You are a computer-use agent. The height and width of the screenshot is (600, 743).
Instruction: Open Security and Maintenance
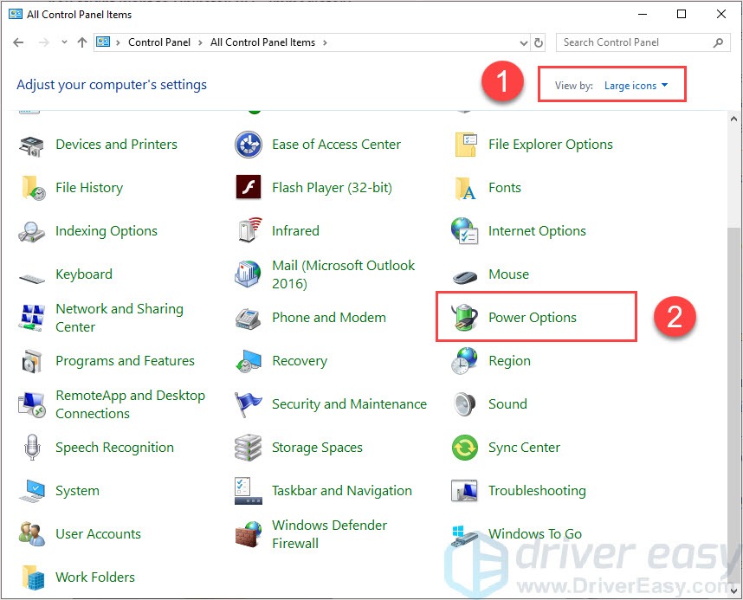[x=349, y=404]
